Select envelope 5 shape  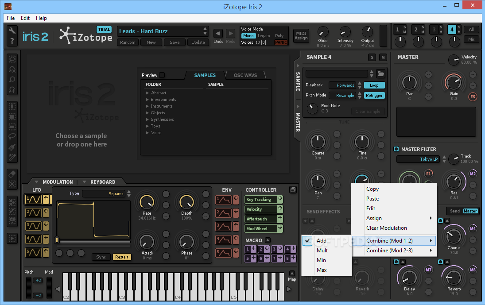[223, 253]
